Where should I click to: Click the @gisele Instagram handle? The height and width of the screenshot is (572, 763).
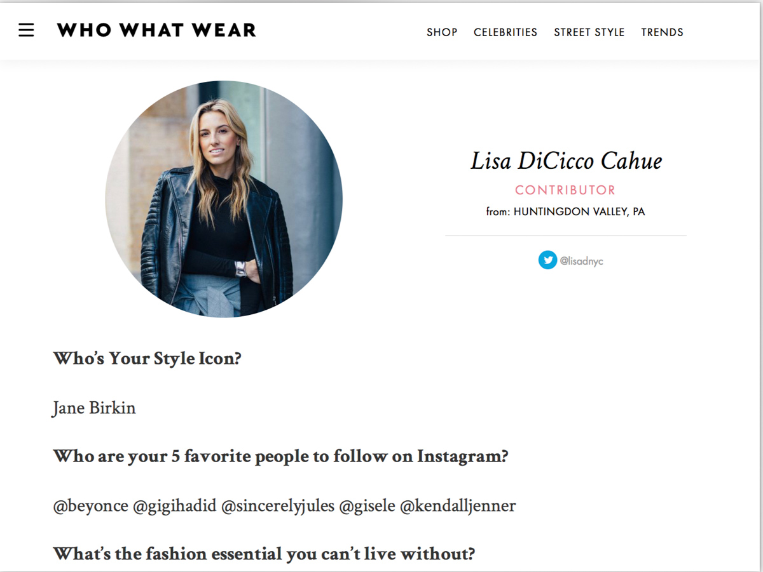click(x=367, y=506)
